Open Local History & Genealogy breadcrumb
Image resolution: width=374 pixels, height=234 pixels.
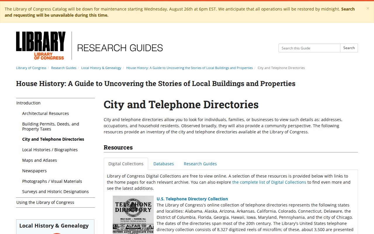(x=101, y=68)
